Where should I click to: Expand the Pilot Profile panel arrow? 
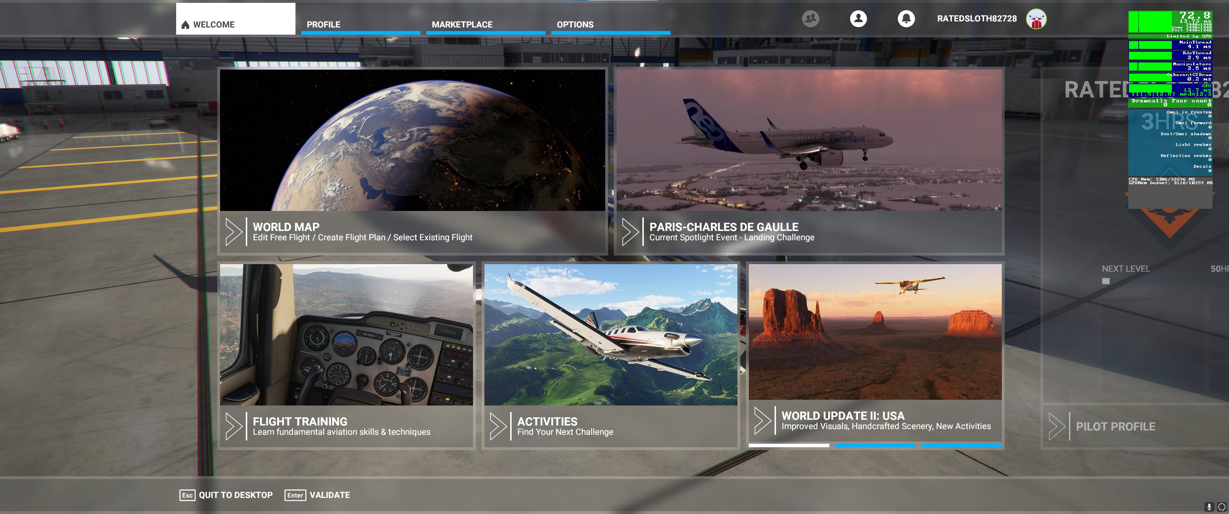[1056, 426]
